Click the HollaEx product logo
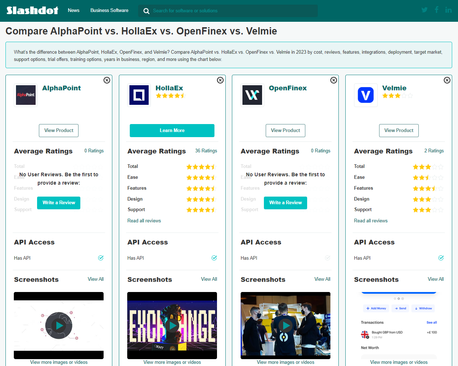The width and height of the screenshot is (458, 366). [139, 95]
